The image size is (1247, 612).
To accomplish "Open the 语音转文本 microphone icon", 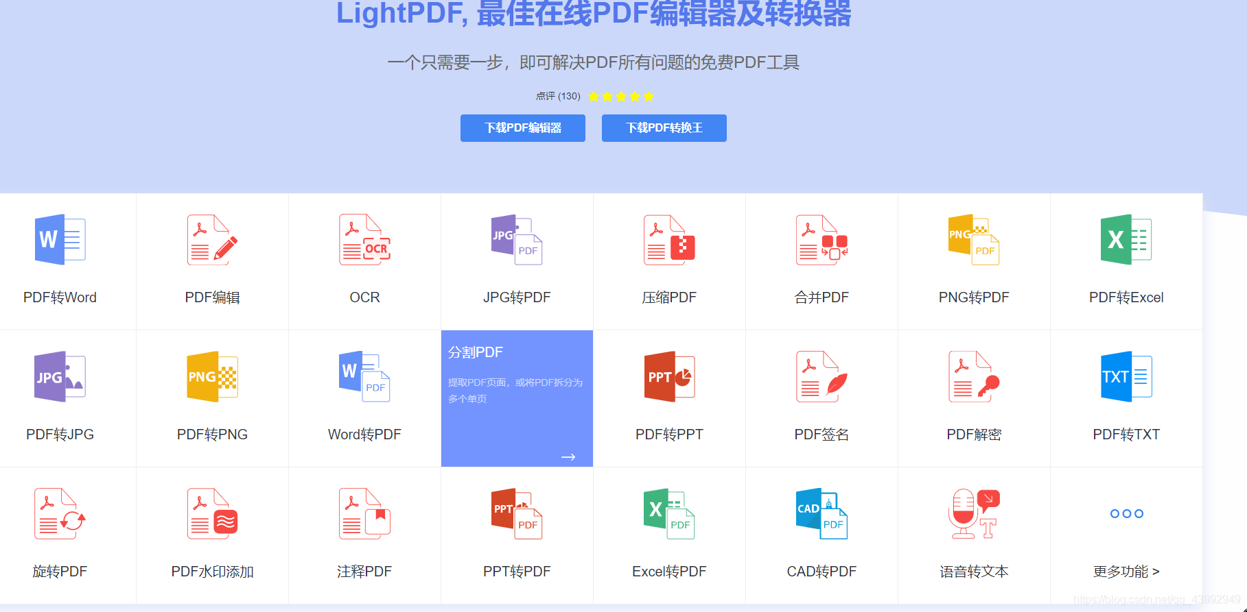I will pos(974,513).
